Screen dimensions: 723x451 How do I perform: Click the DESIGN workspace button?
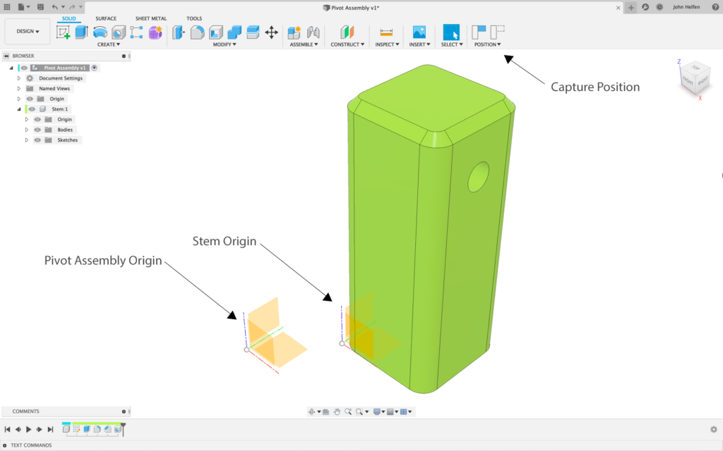coord(27,31)
